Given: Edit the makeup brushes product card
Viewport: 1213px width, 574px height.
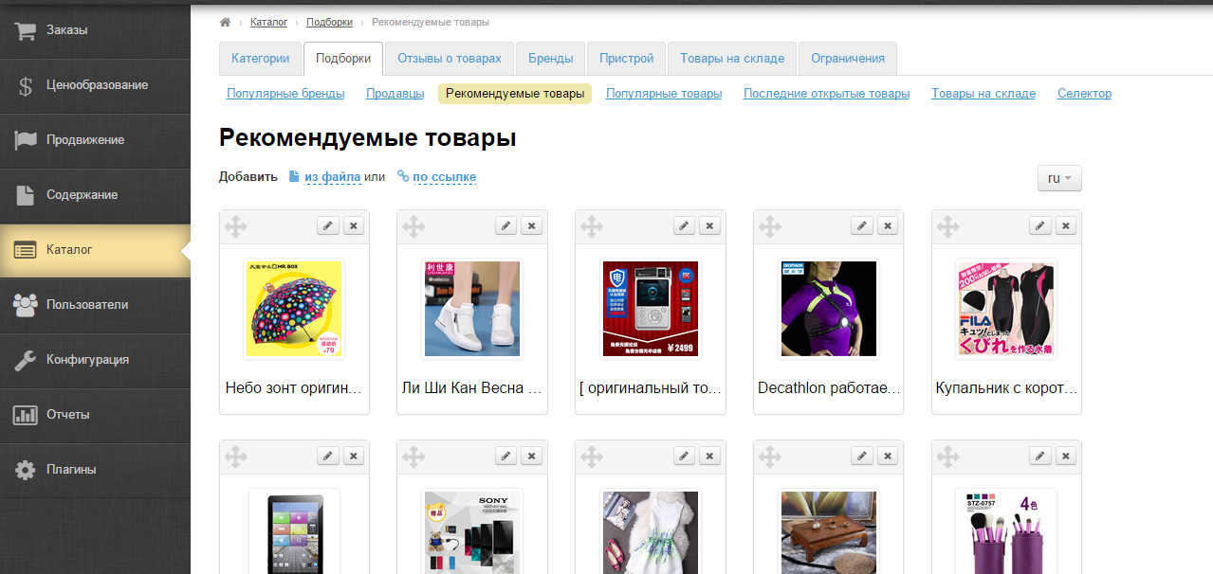Looking at the screenshot, I should pyautogui.click(x=1040, y=456).
